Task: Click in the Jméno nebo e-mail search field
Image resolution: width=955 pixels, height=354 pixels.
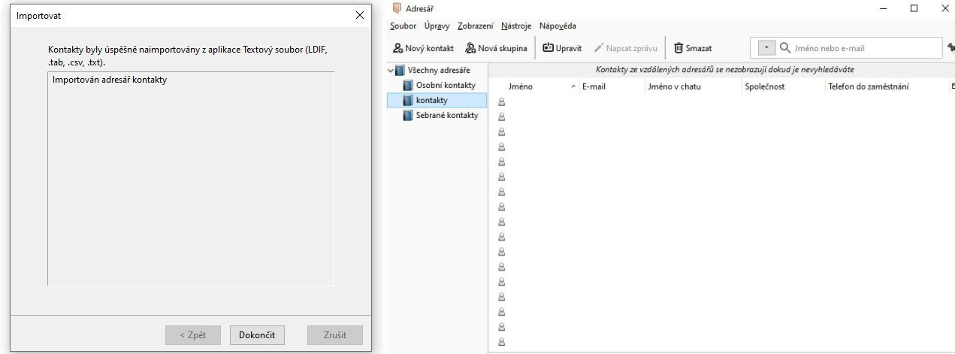Action: (857, 48)
